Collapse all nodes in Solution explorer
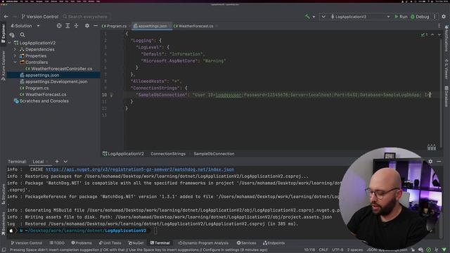This screenshot has width=450, height=253. tap(77, 26)
